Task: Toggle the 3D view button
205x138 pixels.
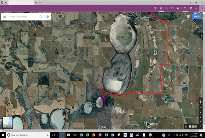Action: (x=200, y=107)
